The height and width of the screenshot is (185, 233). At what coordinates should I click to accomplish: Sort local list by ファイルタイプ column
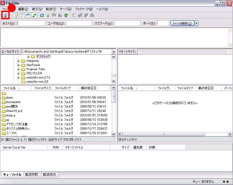point(65,88)
